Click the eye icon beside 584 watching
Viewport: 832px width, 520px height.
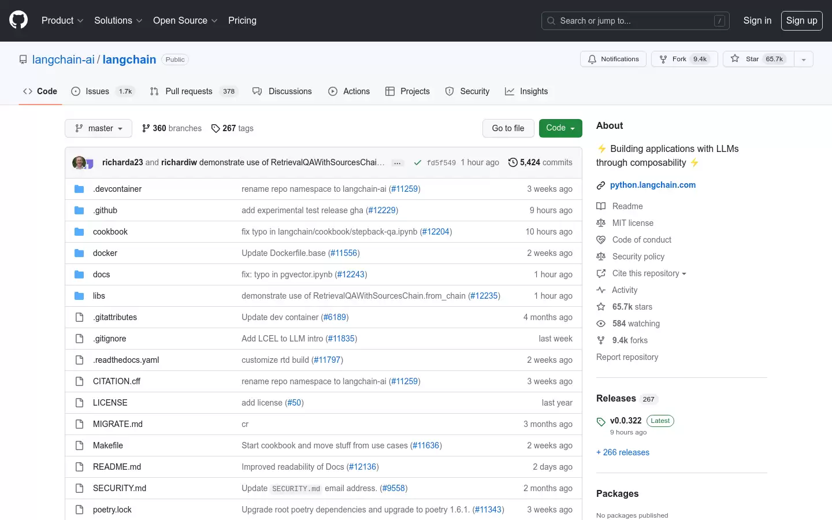(601, 324)
